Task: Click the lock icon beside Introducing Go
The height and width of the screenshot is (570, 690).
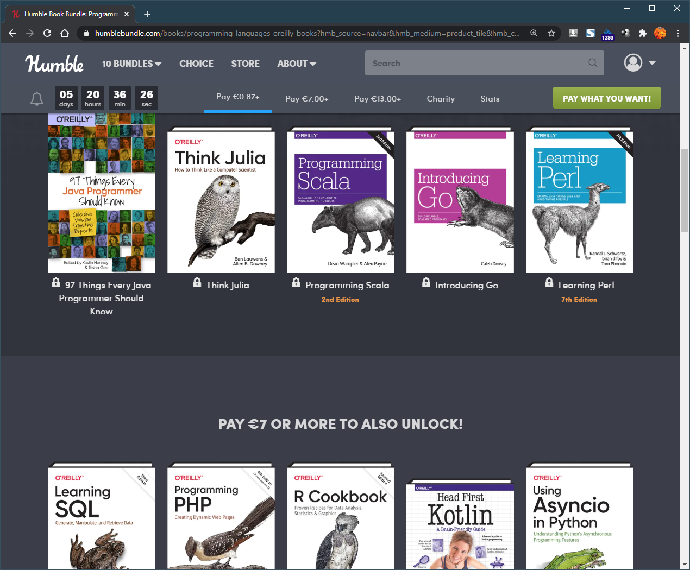Action: click(426, 282)
